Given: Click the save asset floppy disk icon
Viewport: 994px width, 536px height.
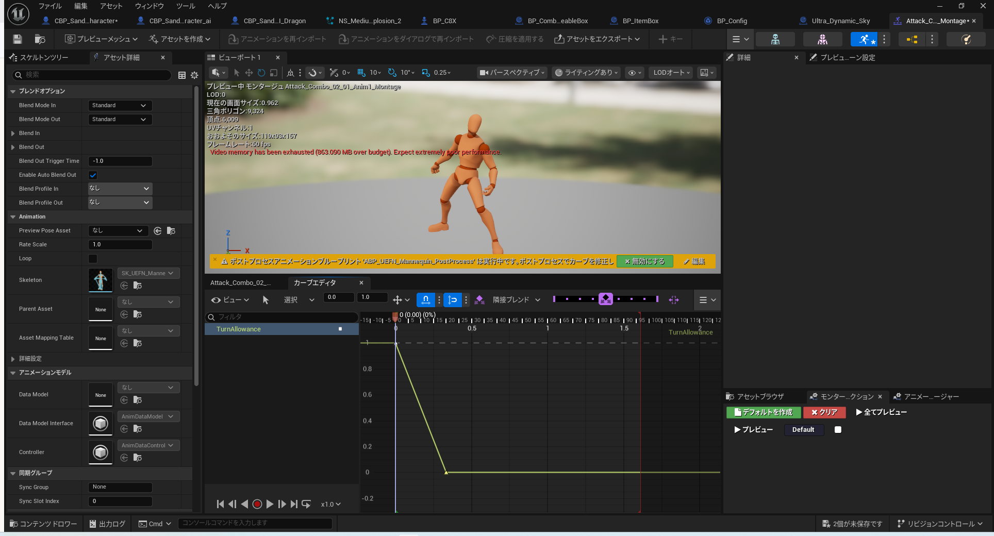Looking at the screenshot, I should pos(17,39).
